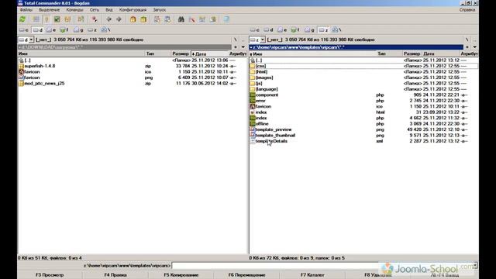Open the Выделение menu
This screenshot has width=496, height=279.
point(49,10)
